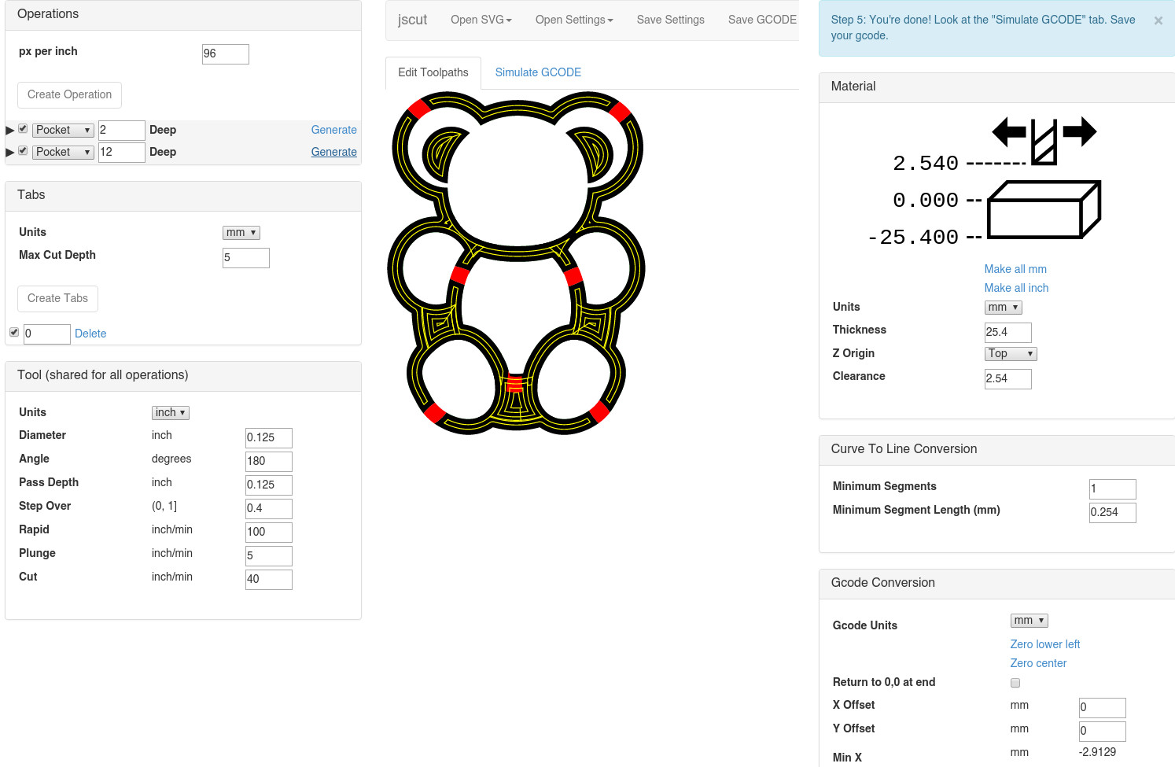Click Save GCODE in the navbar
This screenshot has width=1175, height=767.
761,20
